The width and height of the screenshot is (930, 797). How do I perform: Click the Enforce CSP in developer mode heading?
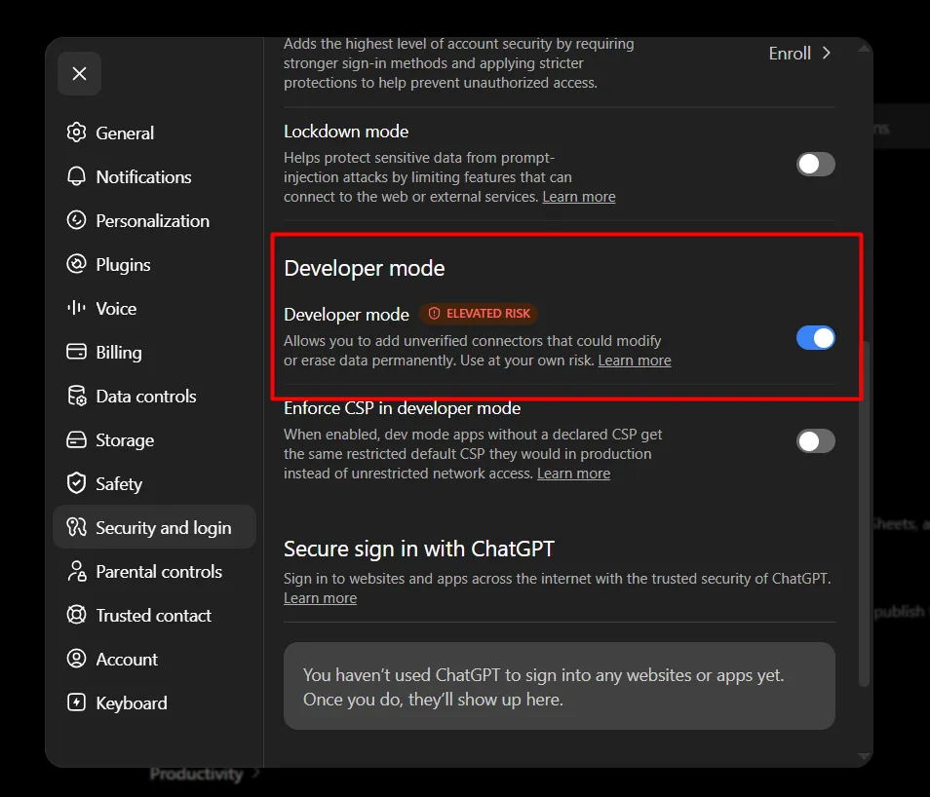pos(403,408)
